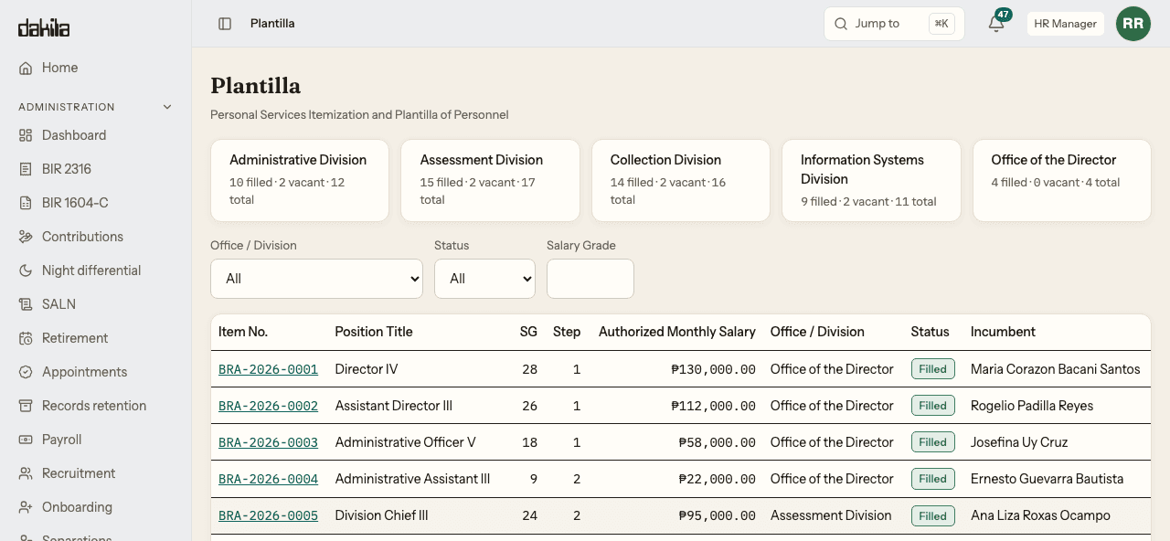Click the search magnifier icon
Image resolution: width=1170 pixels, height=541 pixels.
click(x=841, y=24)
